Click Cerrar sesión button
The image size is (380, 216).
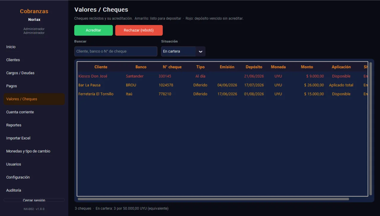pyautogui.click(x=34, y=200)
